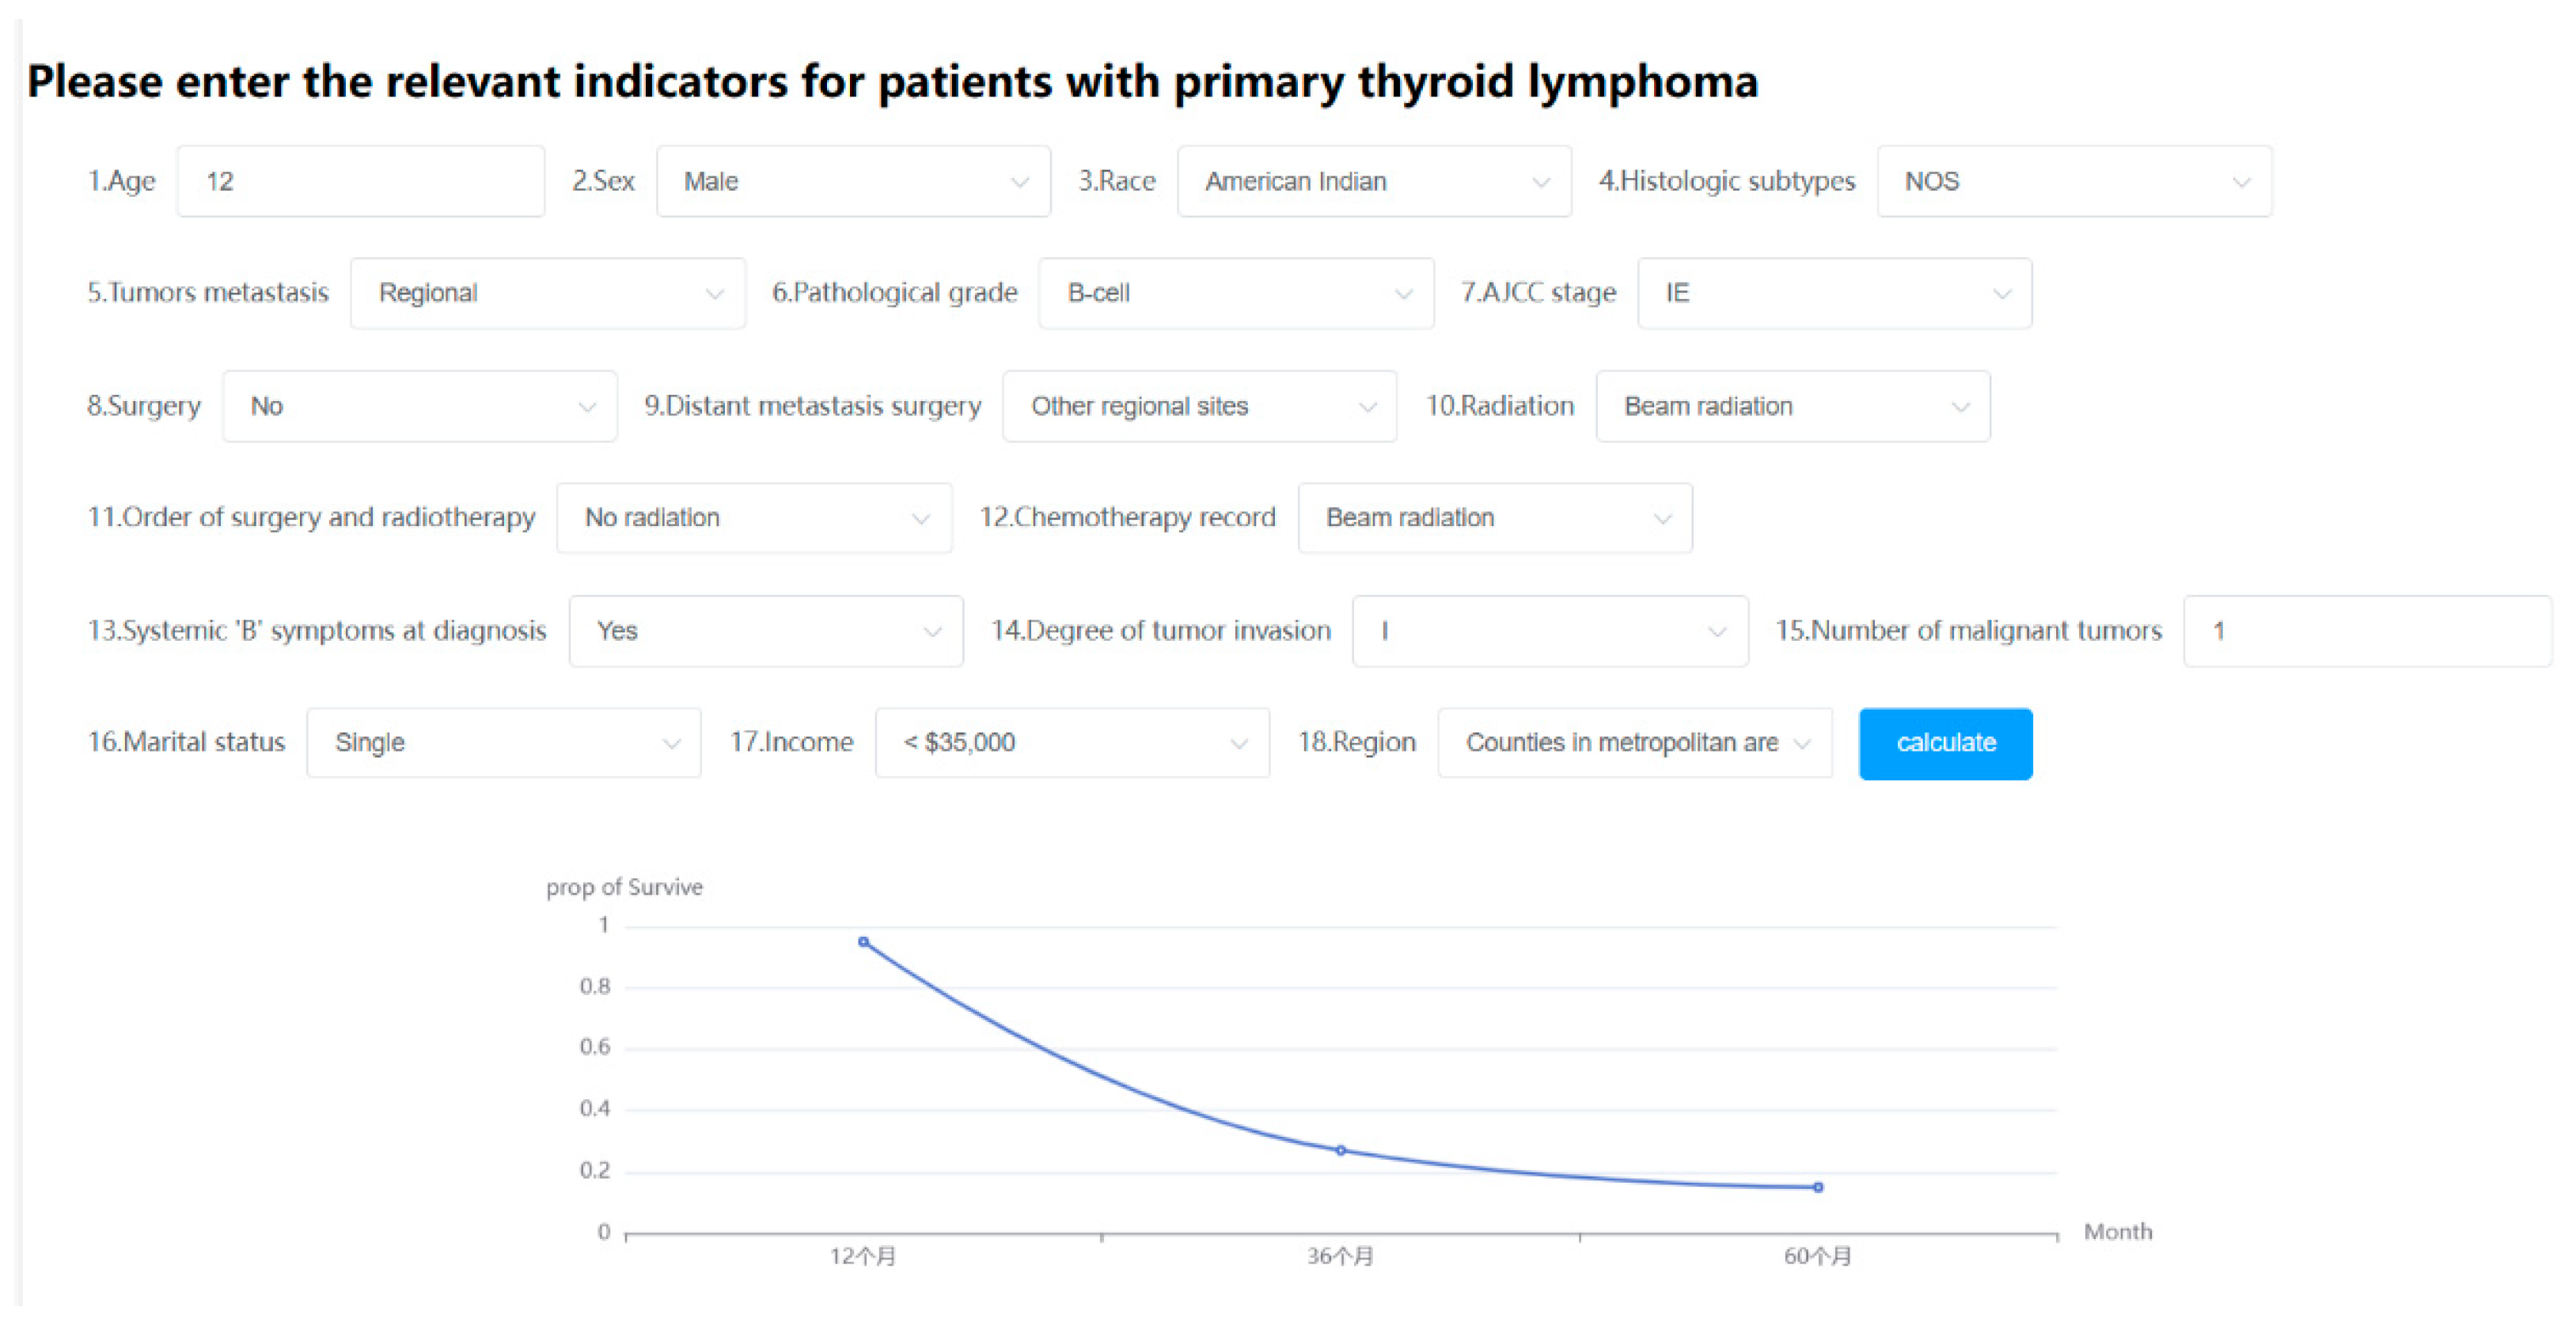This screenshot has height=1333, width=2576.
Task: Open the Radiation dropdown
Action: click(x=1792, y=406)
